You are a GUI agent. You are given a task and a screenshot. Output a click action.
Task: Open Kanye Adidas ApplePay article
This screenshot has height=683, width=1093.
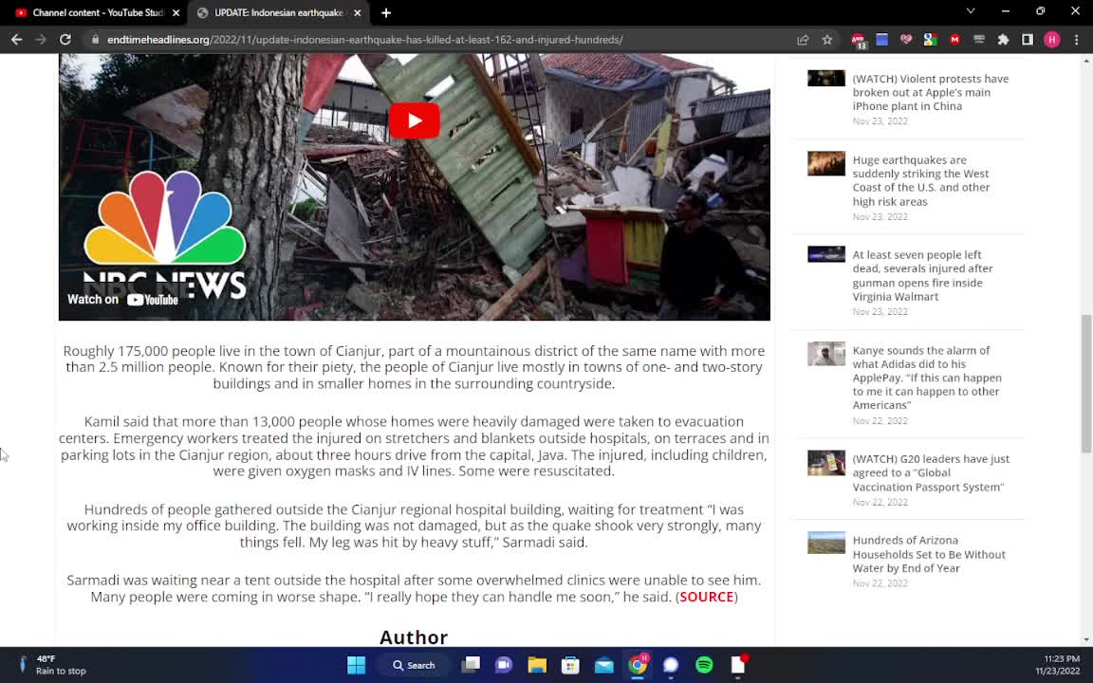[926, 377]
